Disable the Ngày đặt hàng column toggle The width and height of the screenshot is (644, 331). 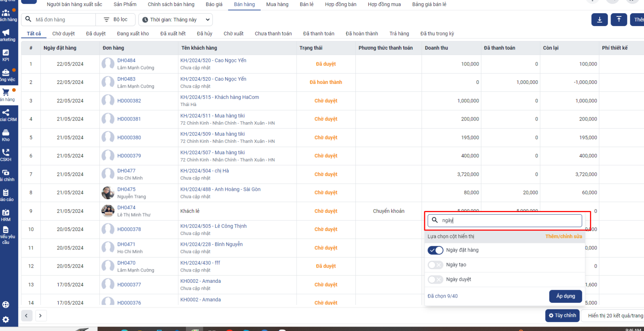click(x=436, y=250)
